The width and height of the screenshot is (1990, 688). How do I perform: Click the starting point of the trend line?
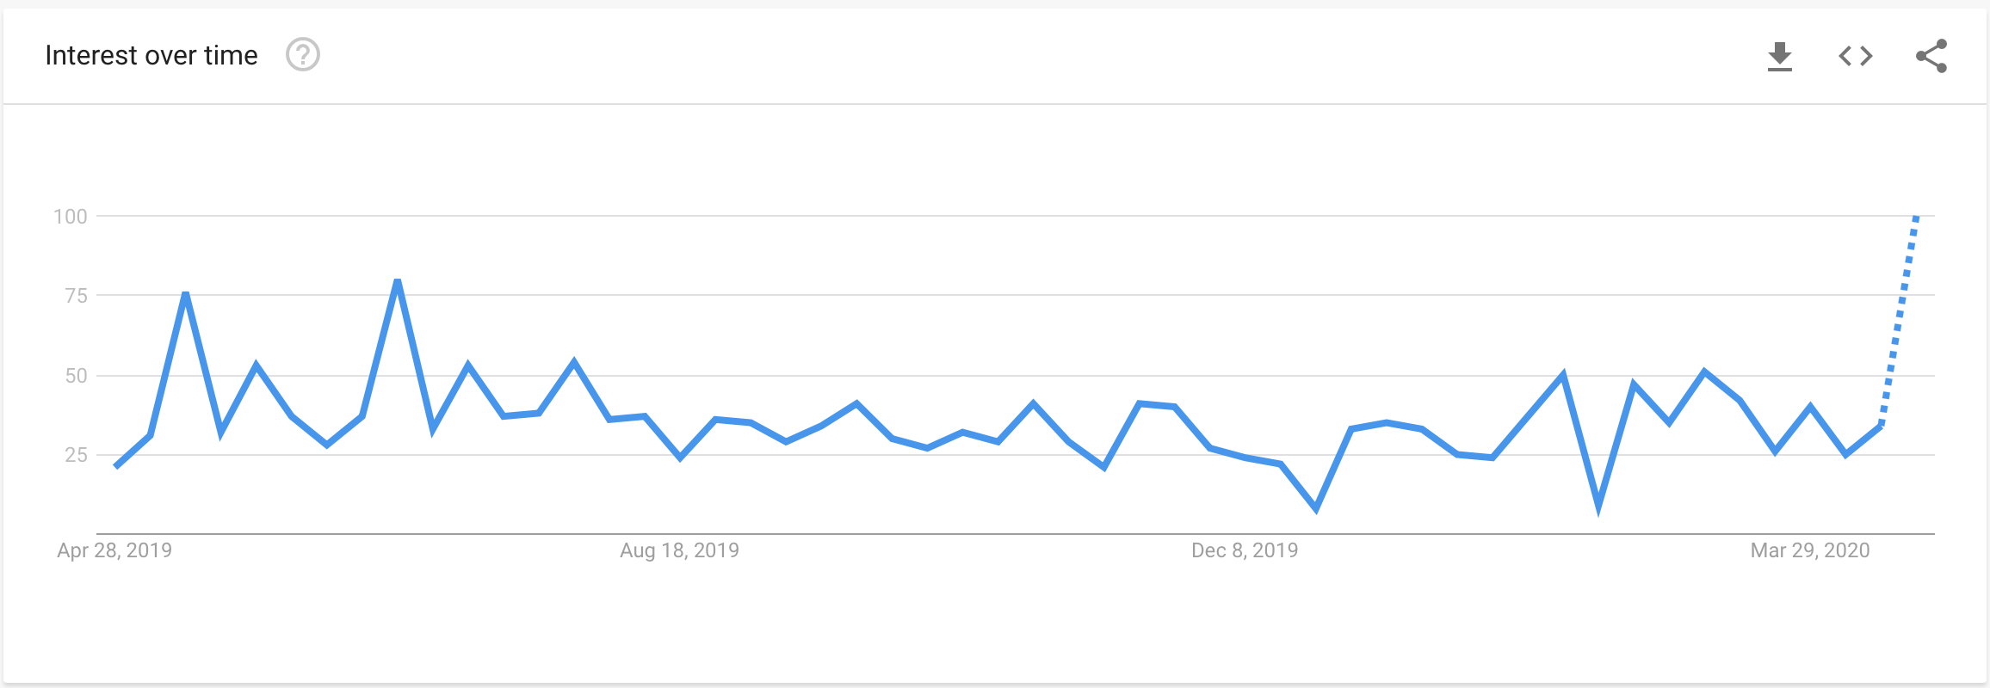pyautogui.click(x=116, y=466)
